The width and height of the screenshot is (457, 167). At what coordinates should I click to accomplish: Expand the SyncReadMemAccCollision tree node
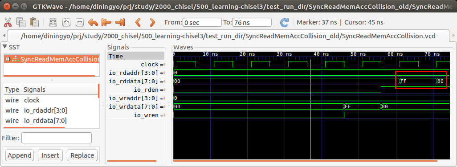[x=8, y=59]
